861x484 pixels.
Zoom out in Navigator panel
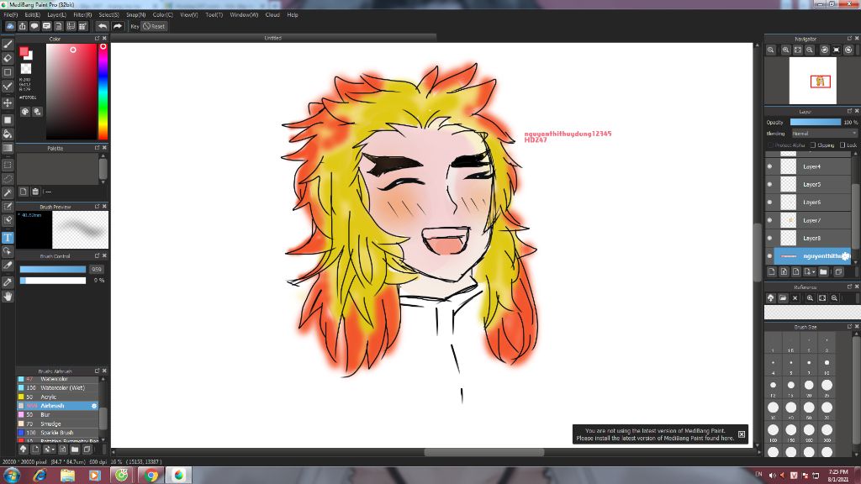pos(810,50)
